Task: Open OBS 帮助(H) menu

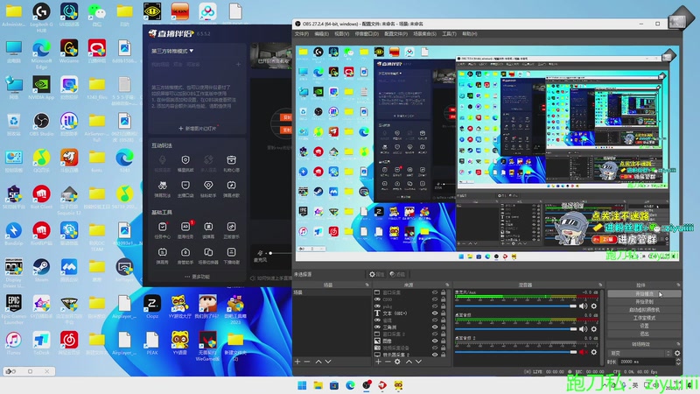Action: coord(469,34)
